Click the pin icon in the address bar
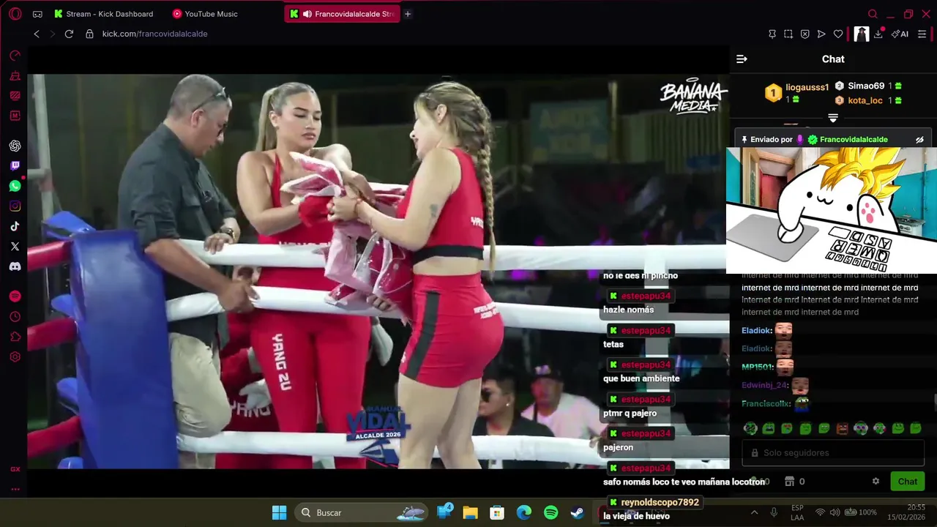Viewport: 937px width, 527px height. click(x=772, y=34)
